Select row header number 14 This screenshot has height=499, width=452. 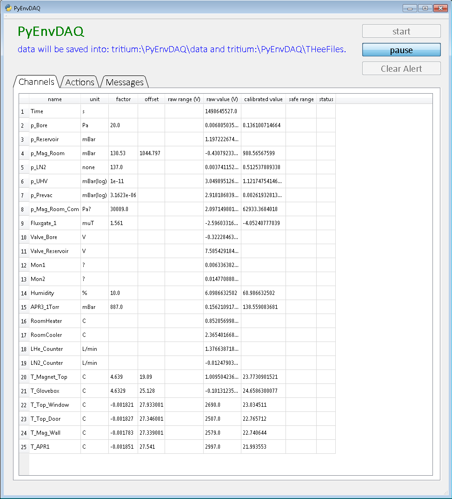[x=24, y=293]
